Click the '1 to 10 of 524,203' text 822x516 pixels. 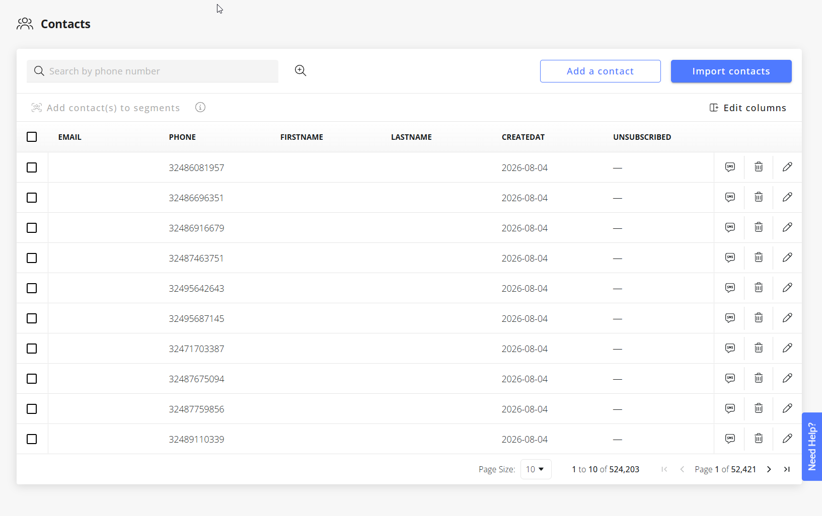coord(606,469)
